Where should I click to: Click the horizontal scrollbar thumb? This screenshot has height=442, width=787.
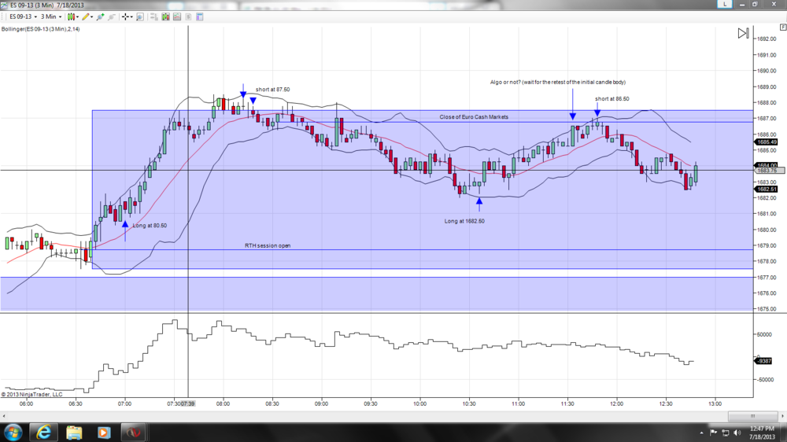click(x=753, y=416)
